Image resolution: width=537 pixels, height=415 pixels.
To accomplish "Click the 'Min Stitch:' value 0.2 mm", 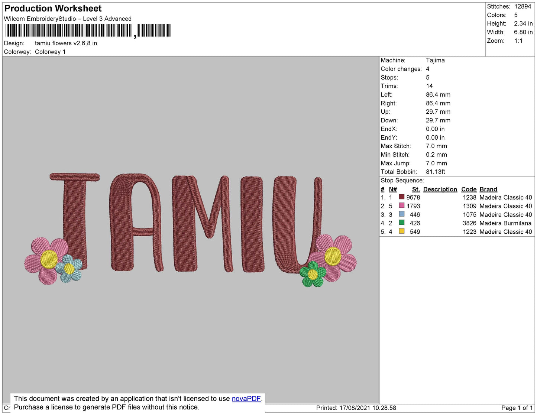I will tap(436, 155).
